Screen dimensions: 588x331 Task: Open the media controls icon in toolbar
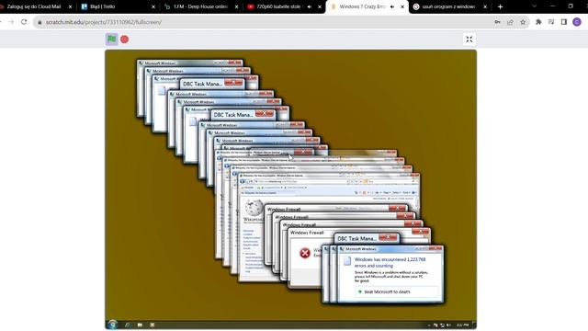[x=551, y=22]
